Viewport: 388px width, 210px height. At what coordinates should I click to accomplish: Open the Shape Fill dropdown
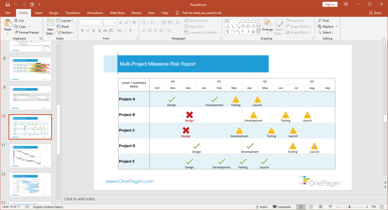click(x=296, y=21)
